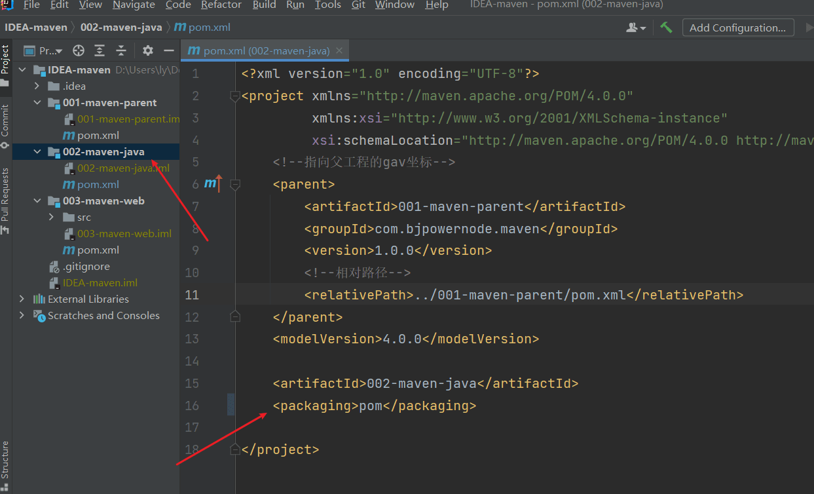
Task: Collapse the 001-maven-parent arrow
Action: (38, 103)
